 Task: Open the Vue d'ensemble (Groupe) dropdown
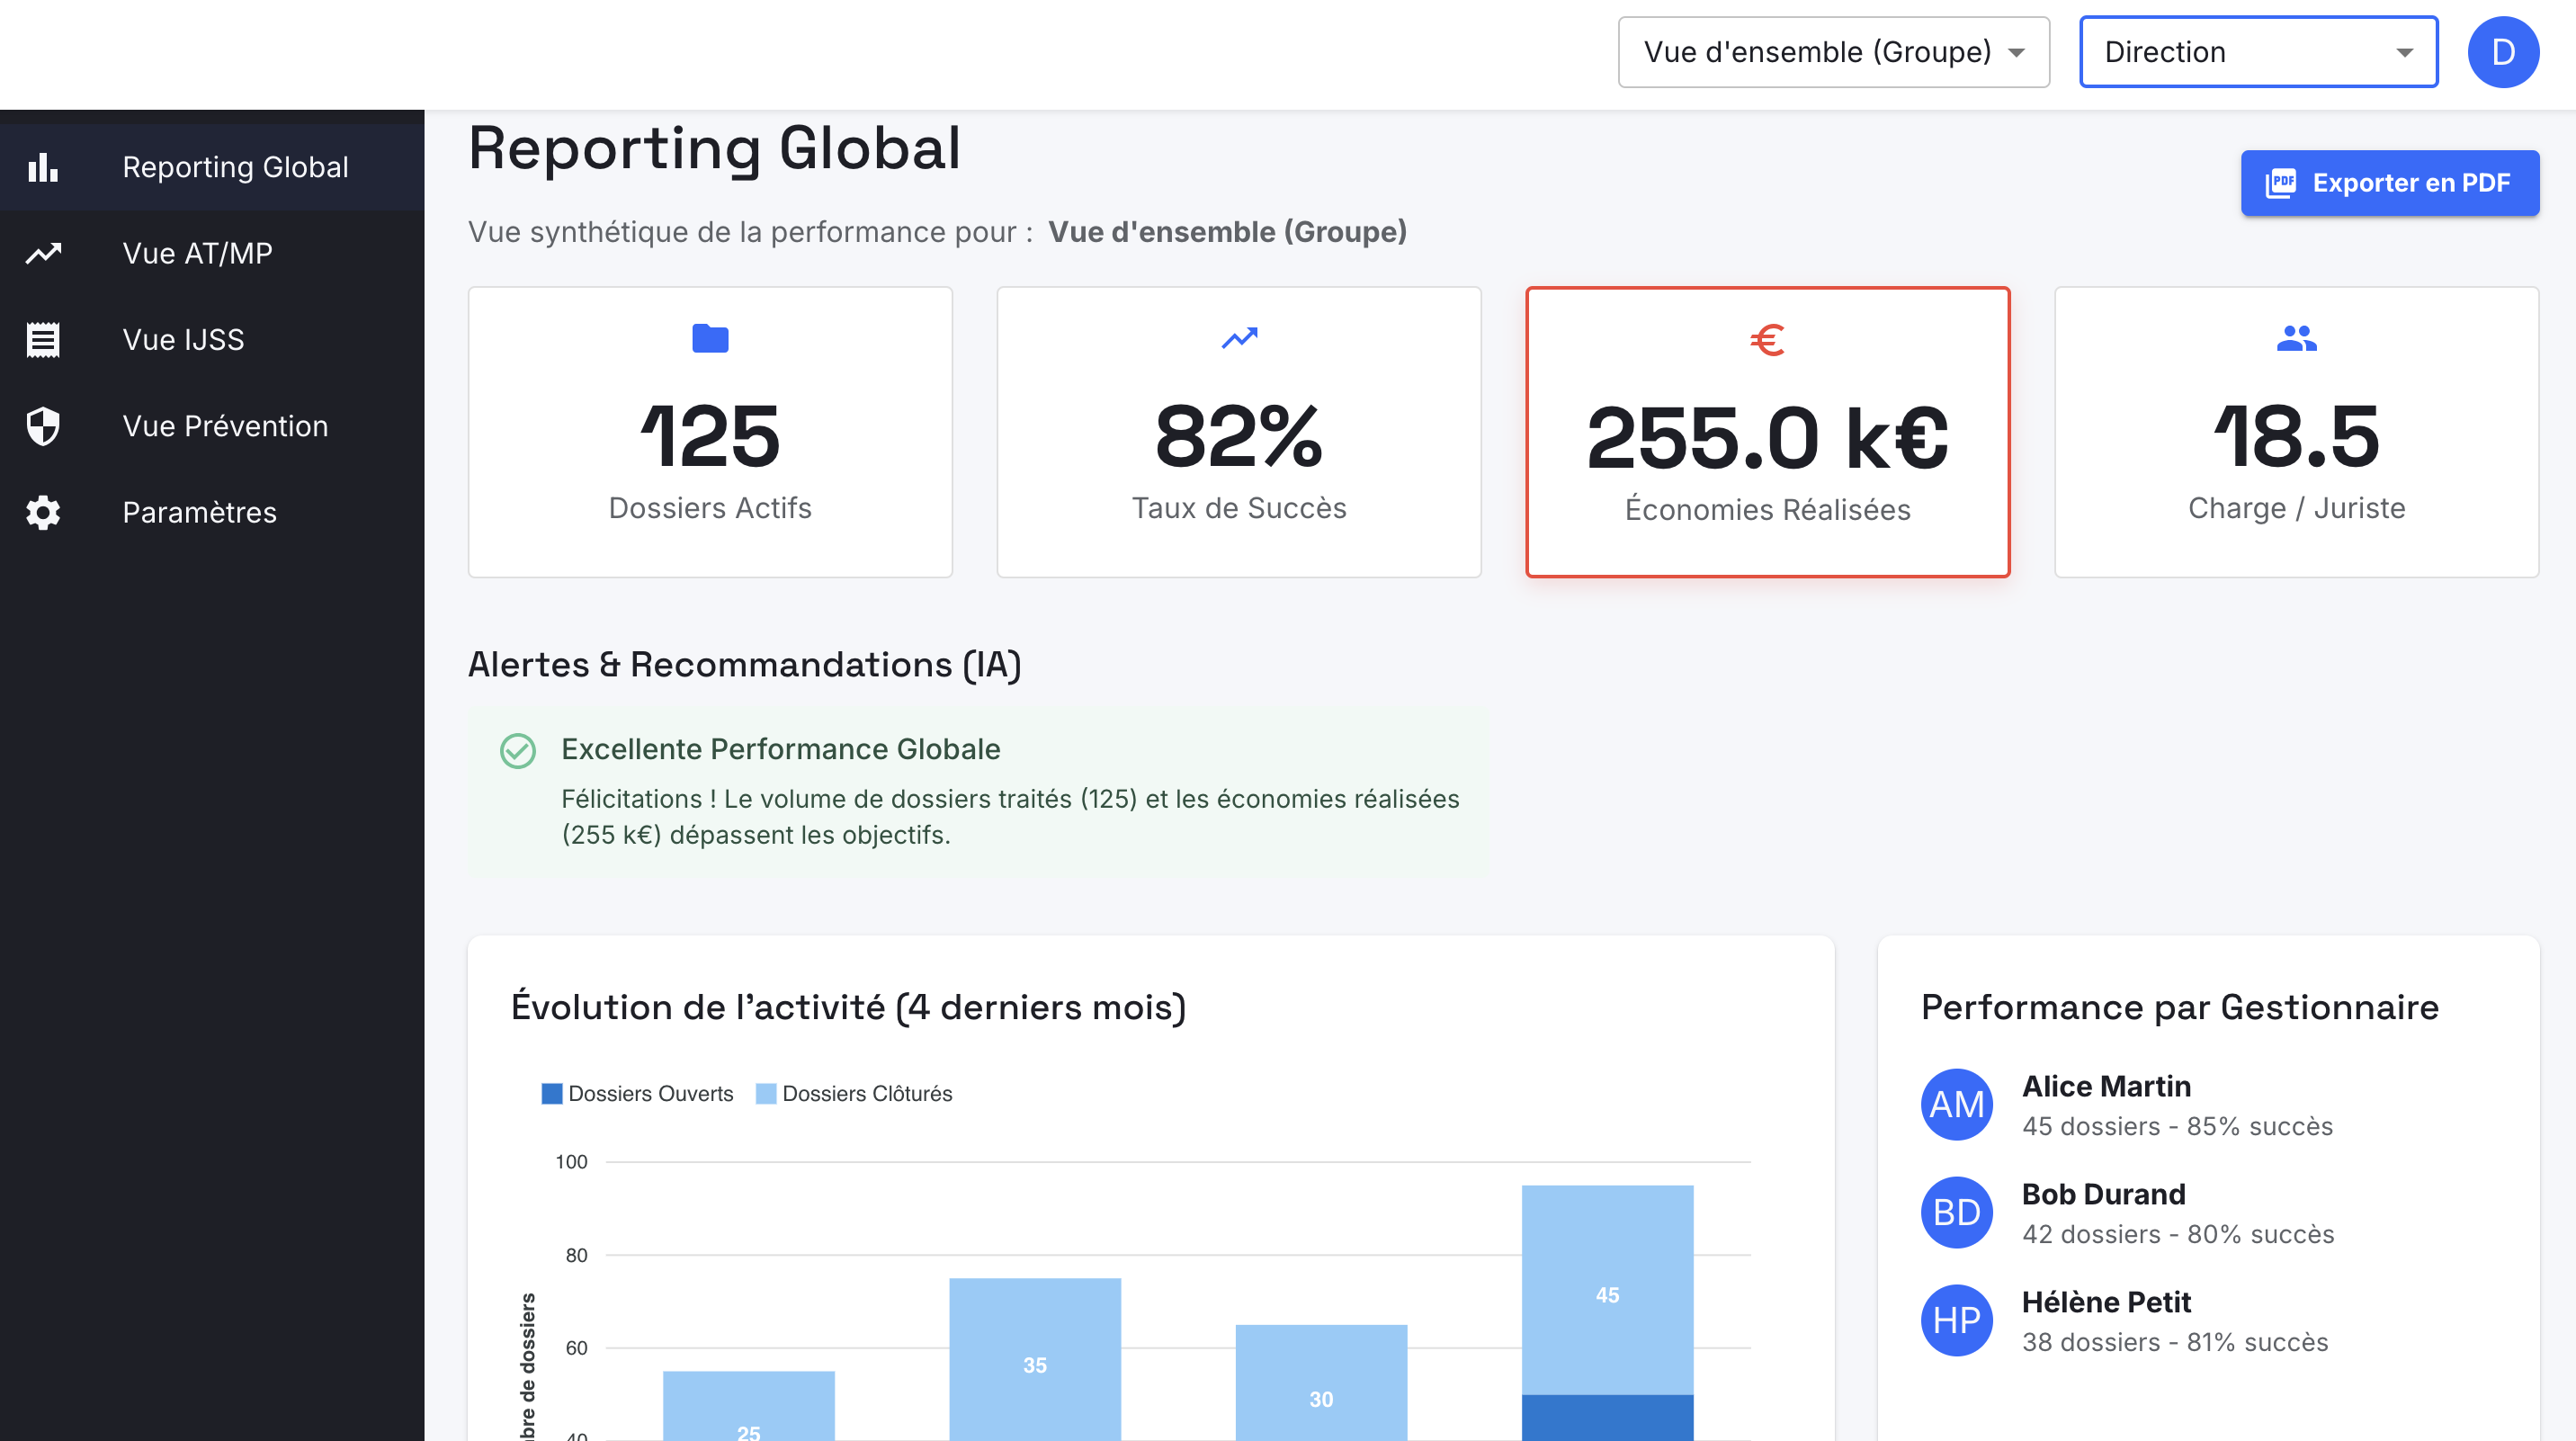[1833, 52]
